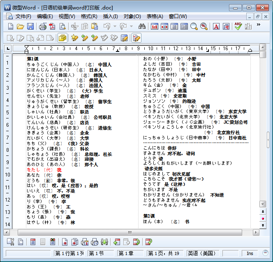Expand toolbar overflow chevron

(259, 25)
